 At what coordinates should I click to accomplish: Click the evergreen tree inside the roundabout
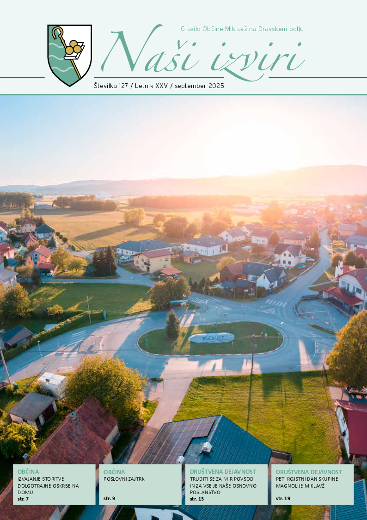(172, 325)
